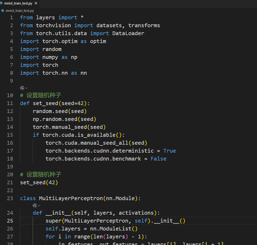Click "seed=42" parameter on line 11
Screen dimensions: 257x245
click(73, 103)
